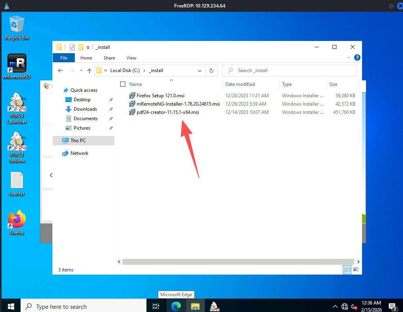Open Task View in the taskbar
Viewport: 403px width, 312px height.
156,306
